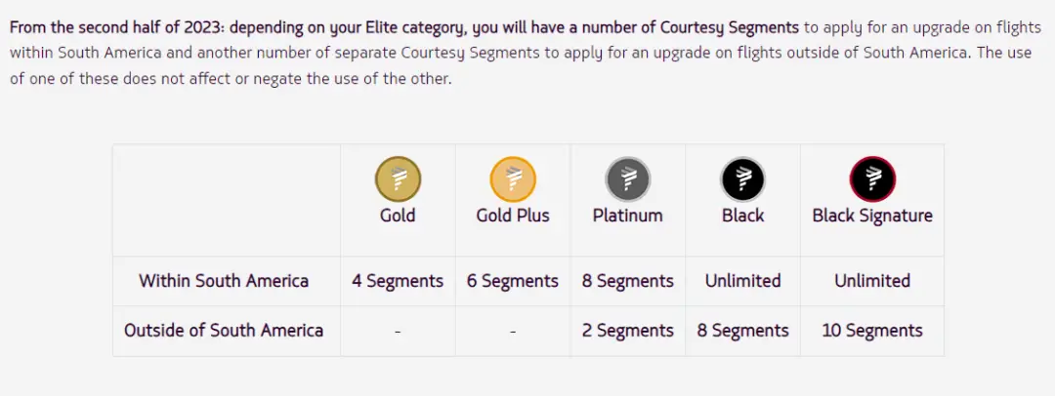Viewport: 1055px width, 396px height.
Task: Click Black's Unlimited cell
Action: (743, 281)
